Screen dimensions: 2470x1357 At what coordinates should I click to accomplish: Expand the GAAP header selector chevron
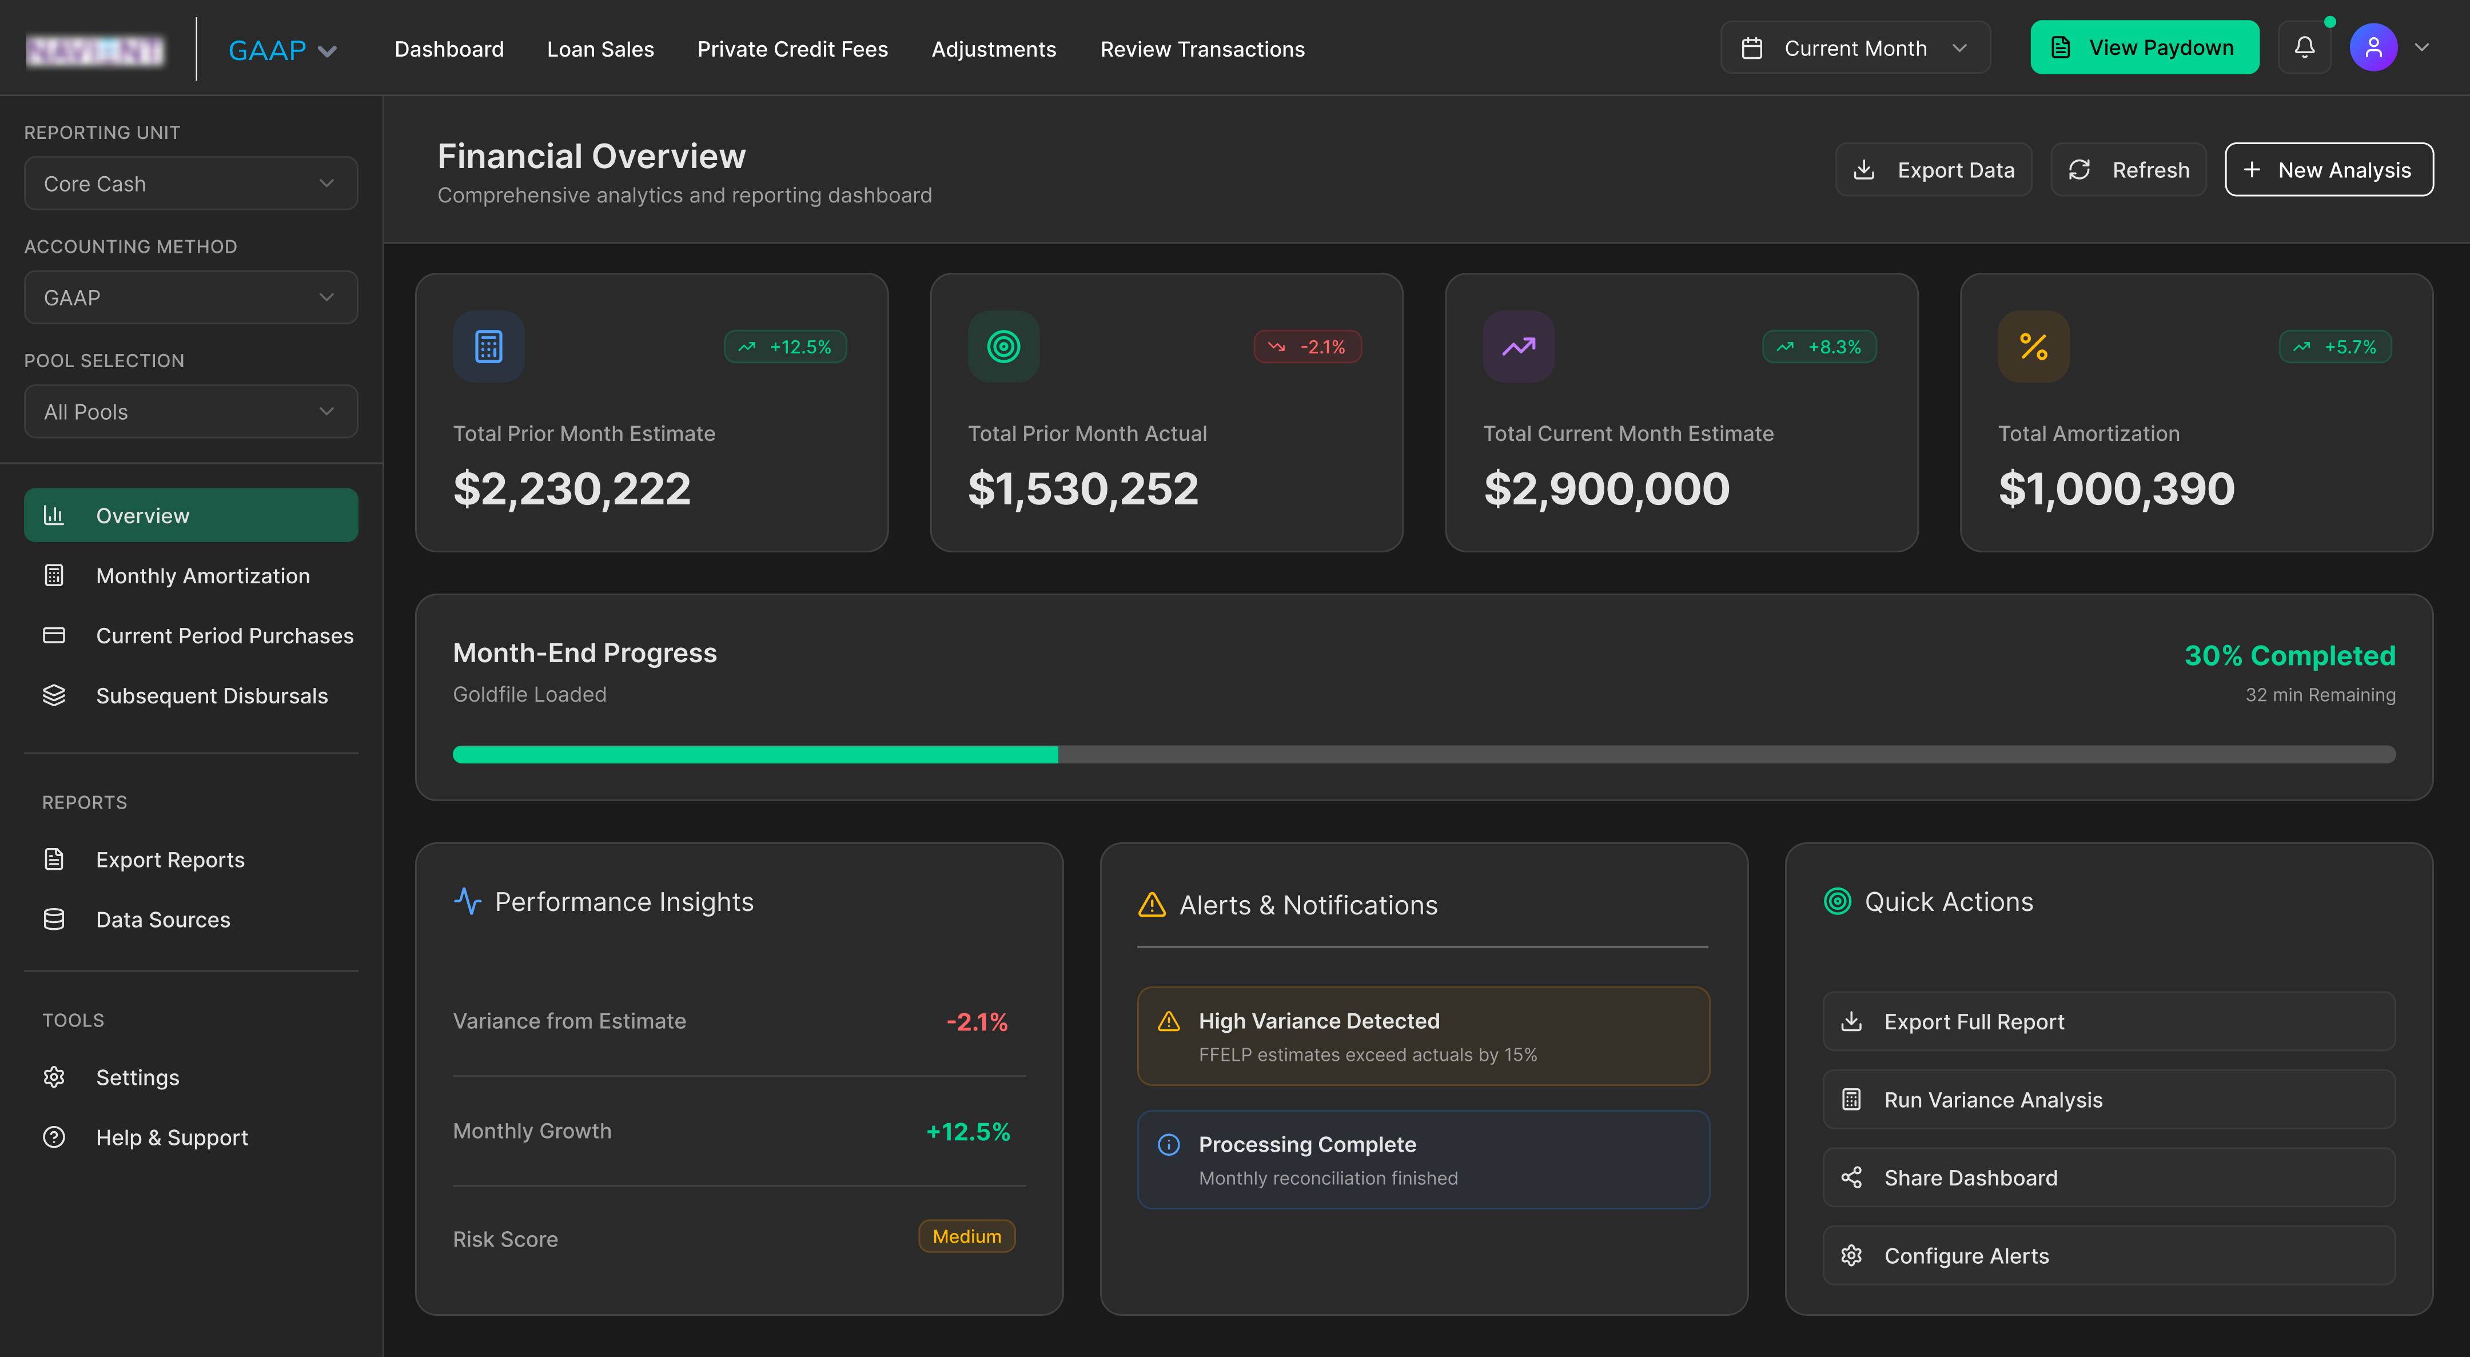click(x=327, y=51)
